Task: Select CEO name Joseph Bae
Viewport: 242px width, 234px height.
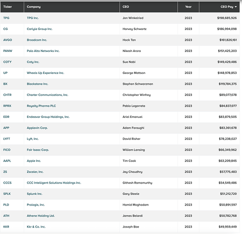Action: (x=131, y=227)
